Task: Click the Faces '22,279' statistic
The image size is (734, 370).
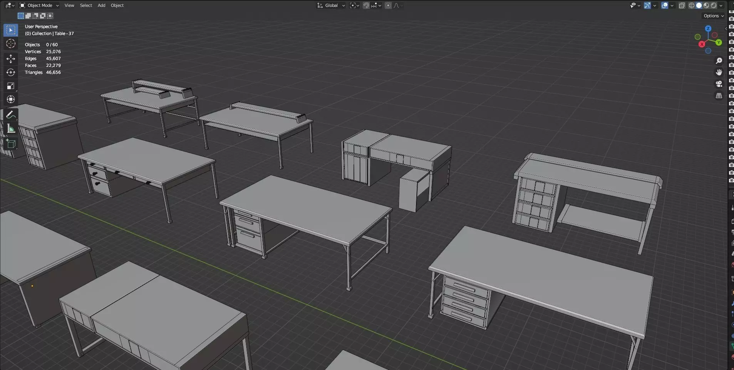Action: (54, 65)
